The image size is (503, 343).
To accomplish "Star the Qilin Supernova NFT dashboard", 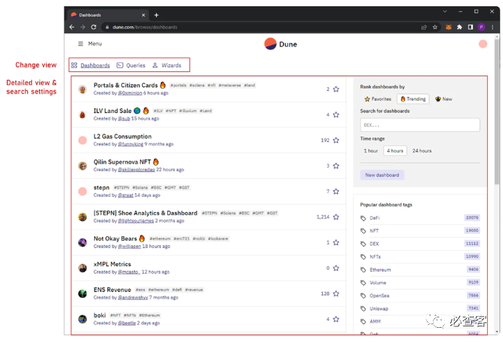I will 336,166.
